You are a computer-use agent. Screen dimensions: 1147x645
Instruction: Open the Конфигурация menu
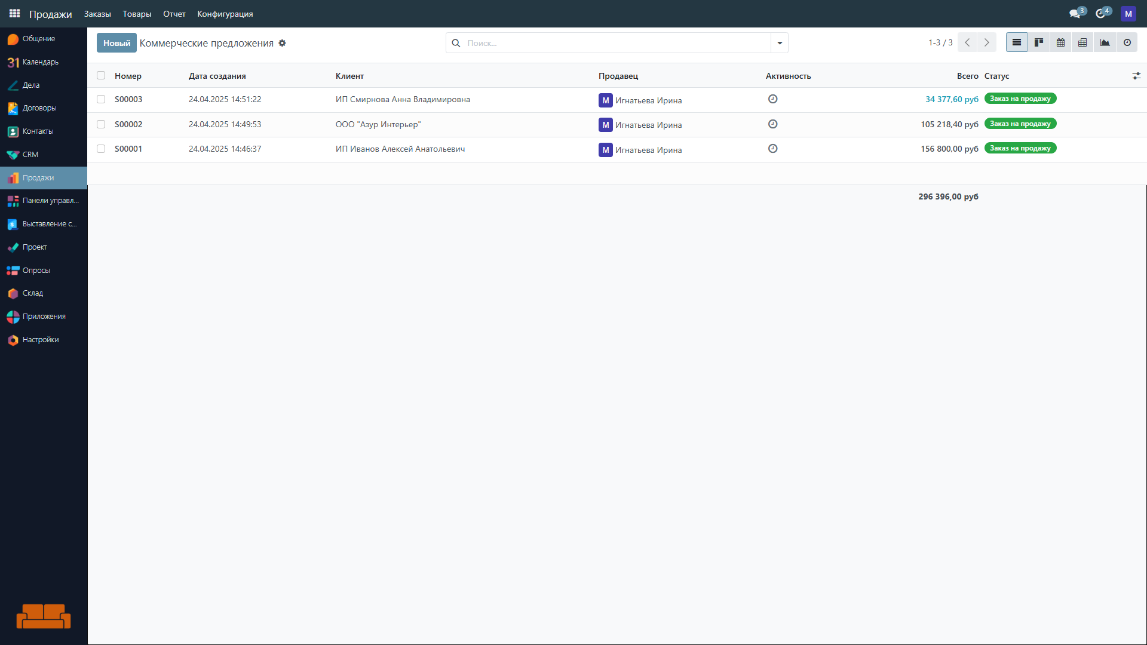(x=225, y=14)
